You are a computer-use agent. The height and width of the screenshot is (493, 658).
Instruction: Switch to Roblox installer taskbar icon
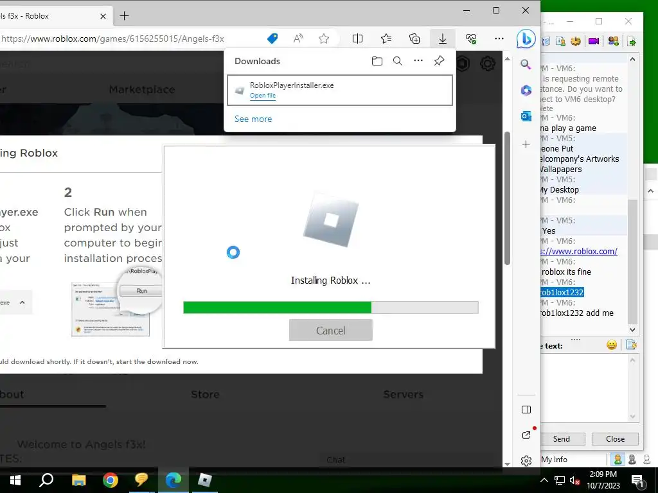coord(204,480)
